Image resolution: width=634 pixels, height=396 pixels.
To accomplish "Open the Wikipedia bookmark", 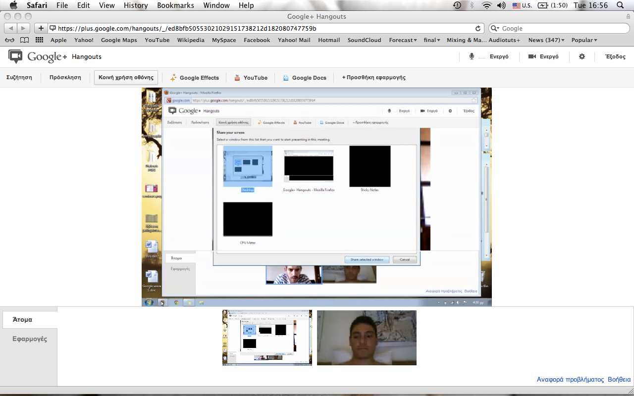I will click(191, 40).
